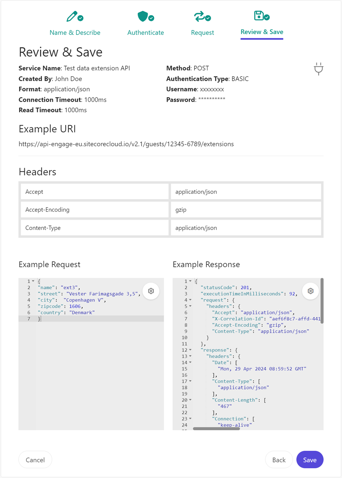Viewport: 342px width, 478px height.
Task: Click the masked Password value
Action: [x=212, y=100]
